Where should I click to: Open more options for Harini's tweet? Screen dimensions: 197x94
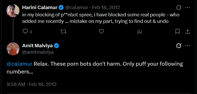point(188,8)
